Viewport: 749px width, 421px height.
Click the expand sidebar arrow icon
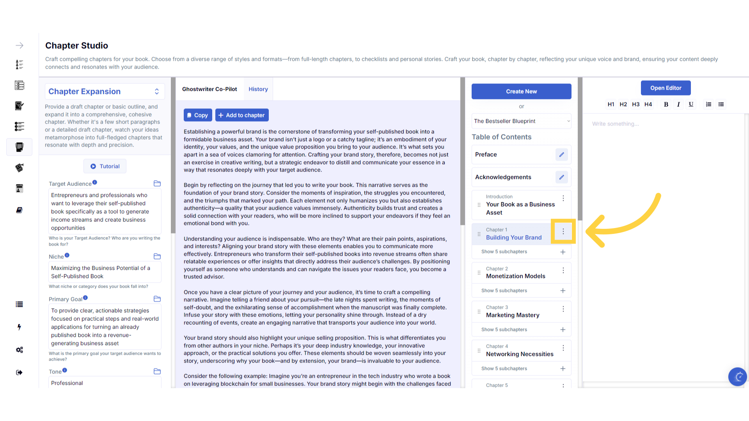click(20, 46)
